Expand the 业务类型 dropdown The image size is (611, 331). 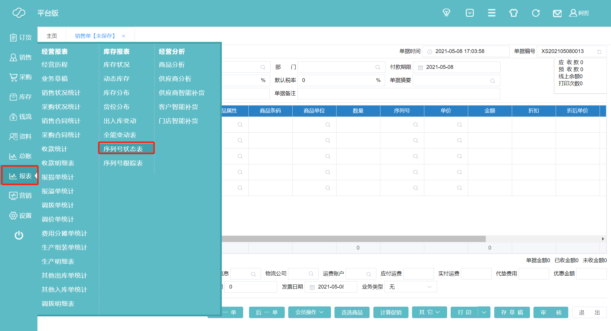tap(411, 287)
